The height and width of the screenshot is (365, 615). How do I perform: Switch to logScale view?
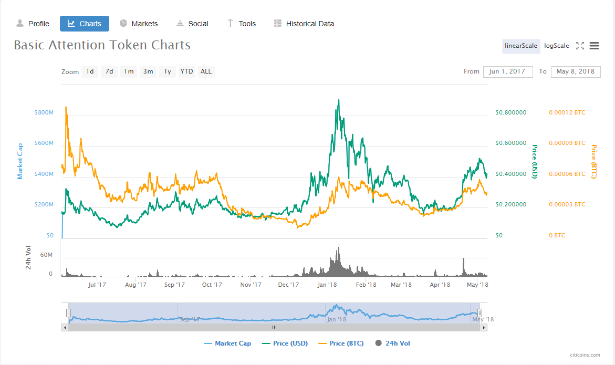pyautogui.click(x=556, y=46)
